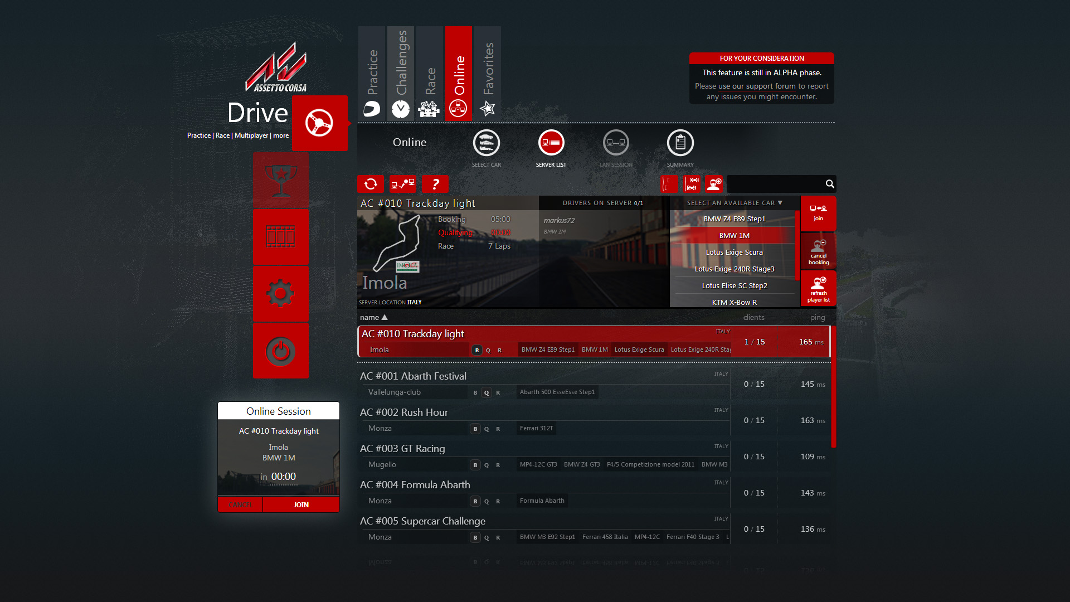Open the Select Car step icon
The image size is (1070, 602).
click(x=486, y=143)
